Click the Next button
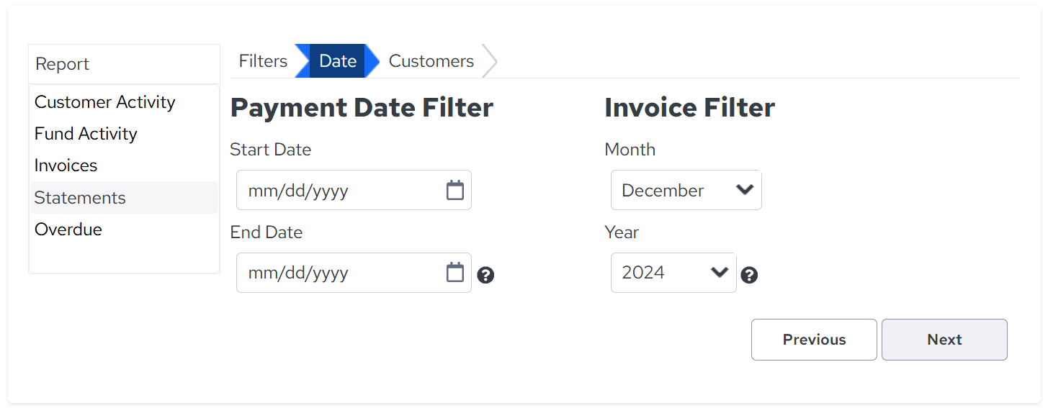Screen dimensions: 1048x408 tap(944, 340)
